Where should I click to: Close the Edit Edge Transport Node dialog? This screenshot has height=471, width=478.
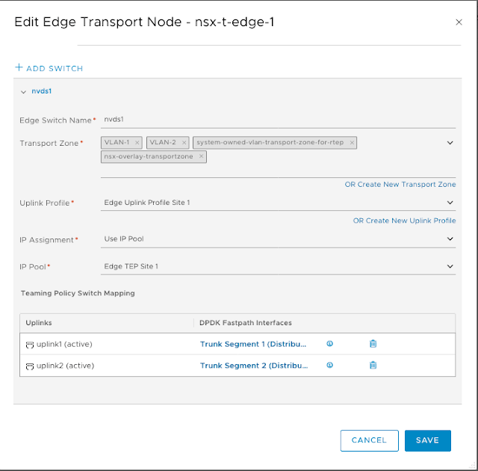[x=459, y=22]
